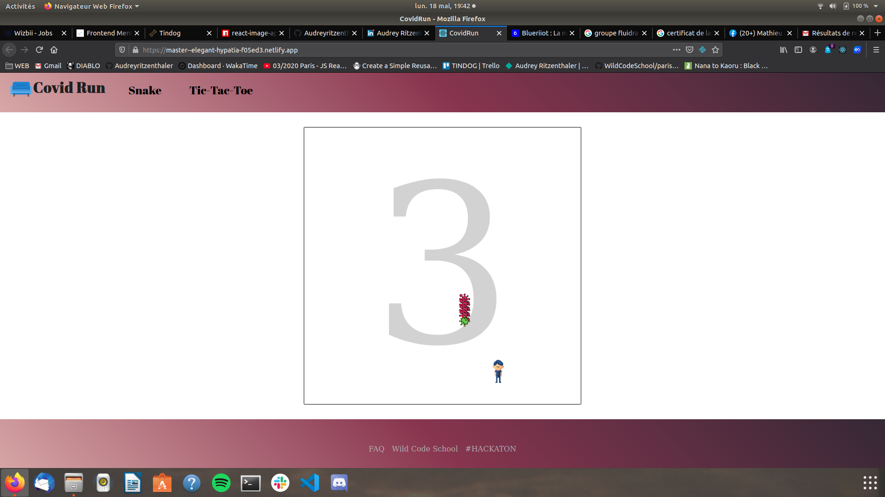Viewport: 885px width, 497px height.
Task: Close the Tindog tab
Action: click(x=209, y=33)
